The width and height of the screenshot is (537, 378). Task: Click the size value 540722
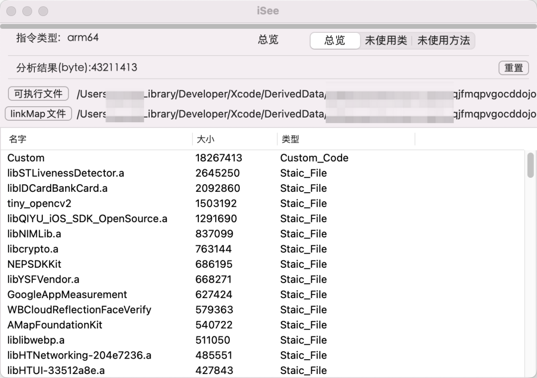214,325
